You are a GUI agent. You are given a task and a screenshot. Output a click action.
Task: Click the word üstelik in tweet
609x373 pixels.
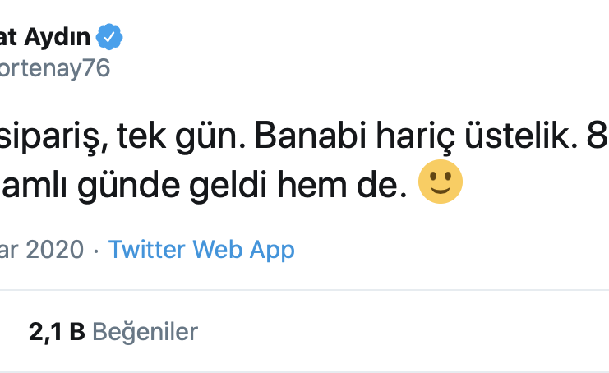click(x=521, y=136)
